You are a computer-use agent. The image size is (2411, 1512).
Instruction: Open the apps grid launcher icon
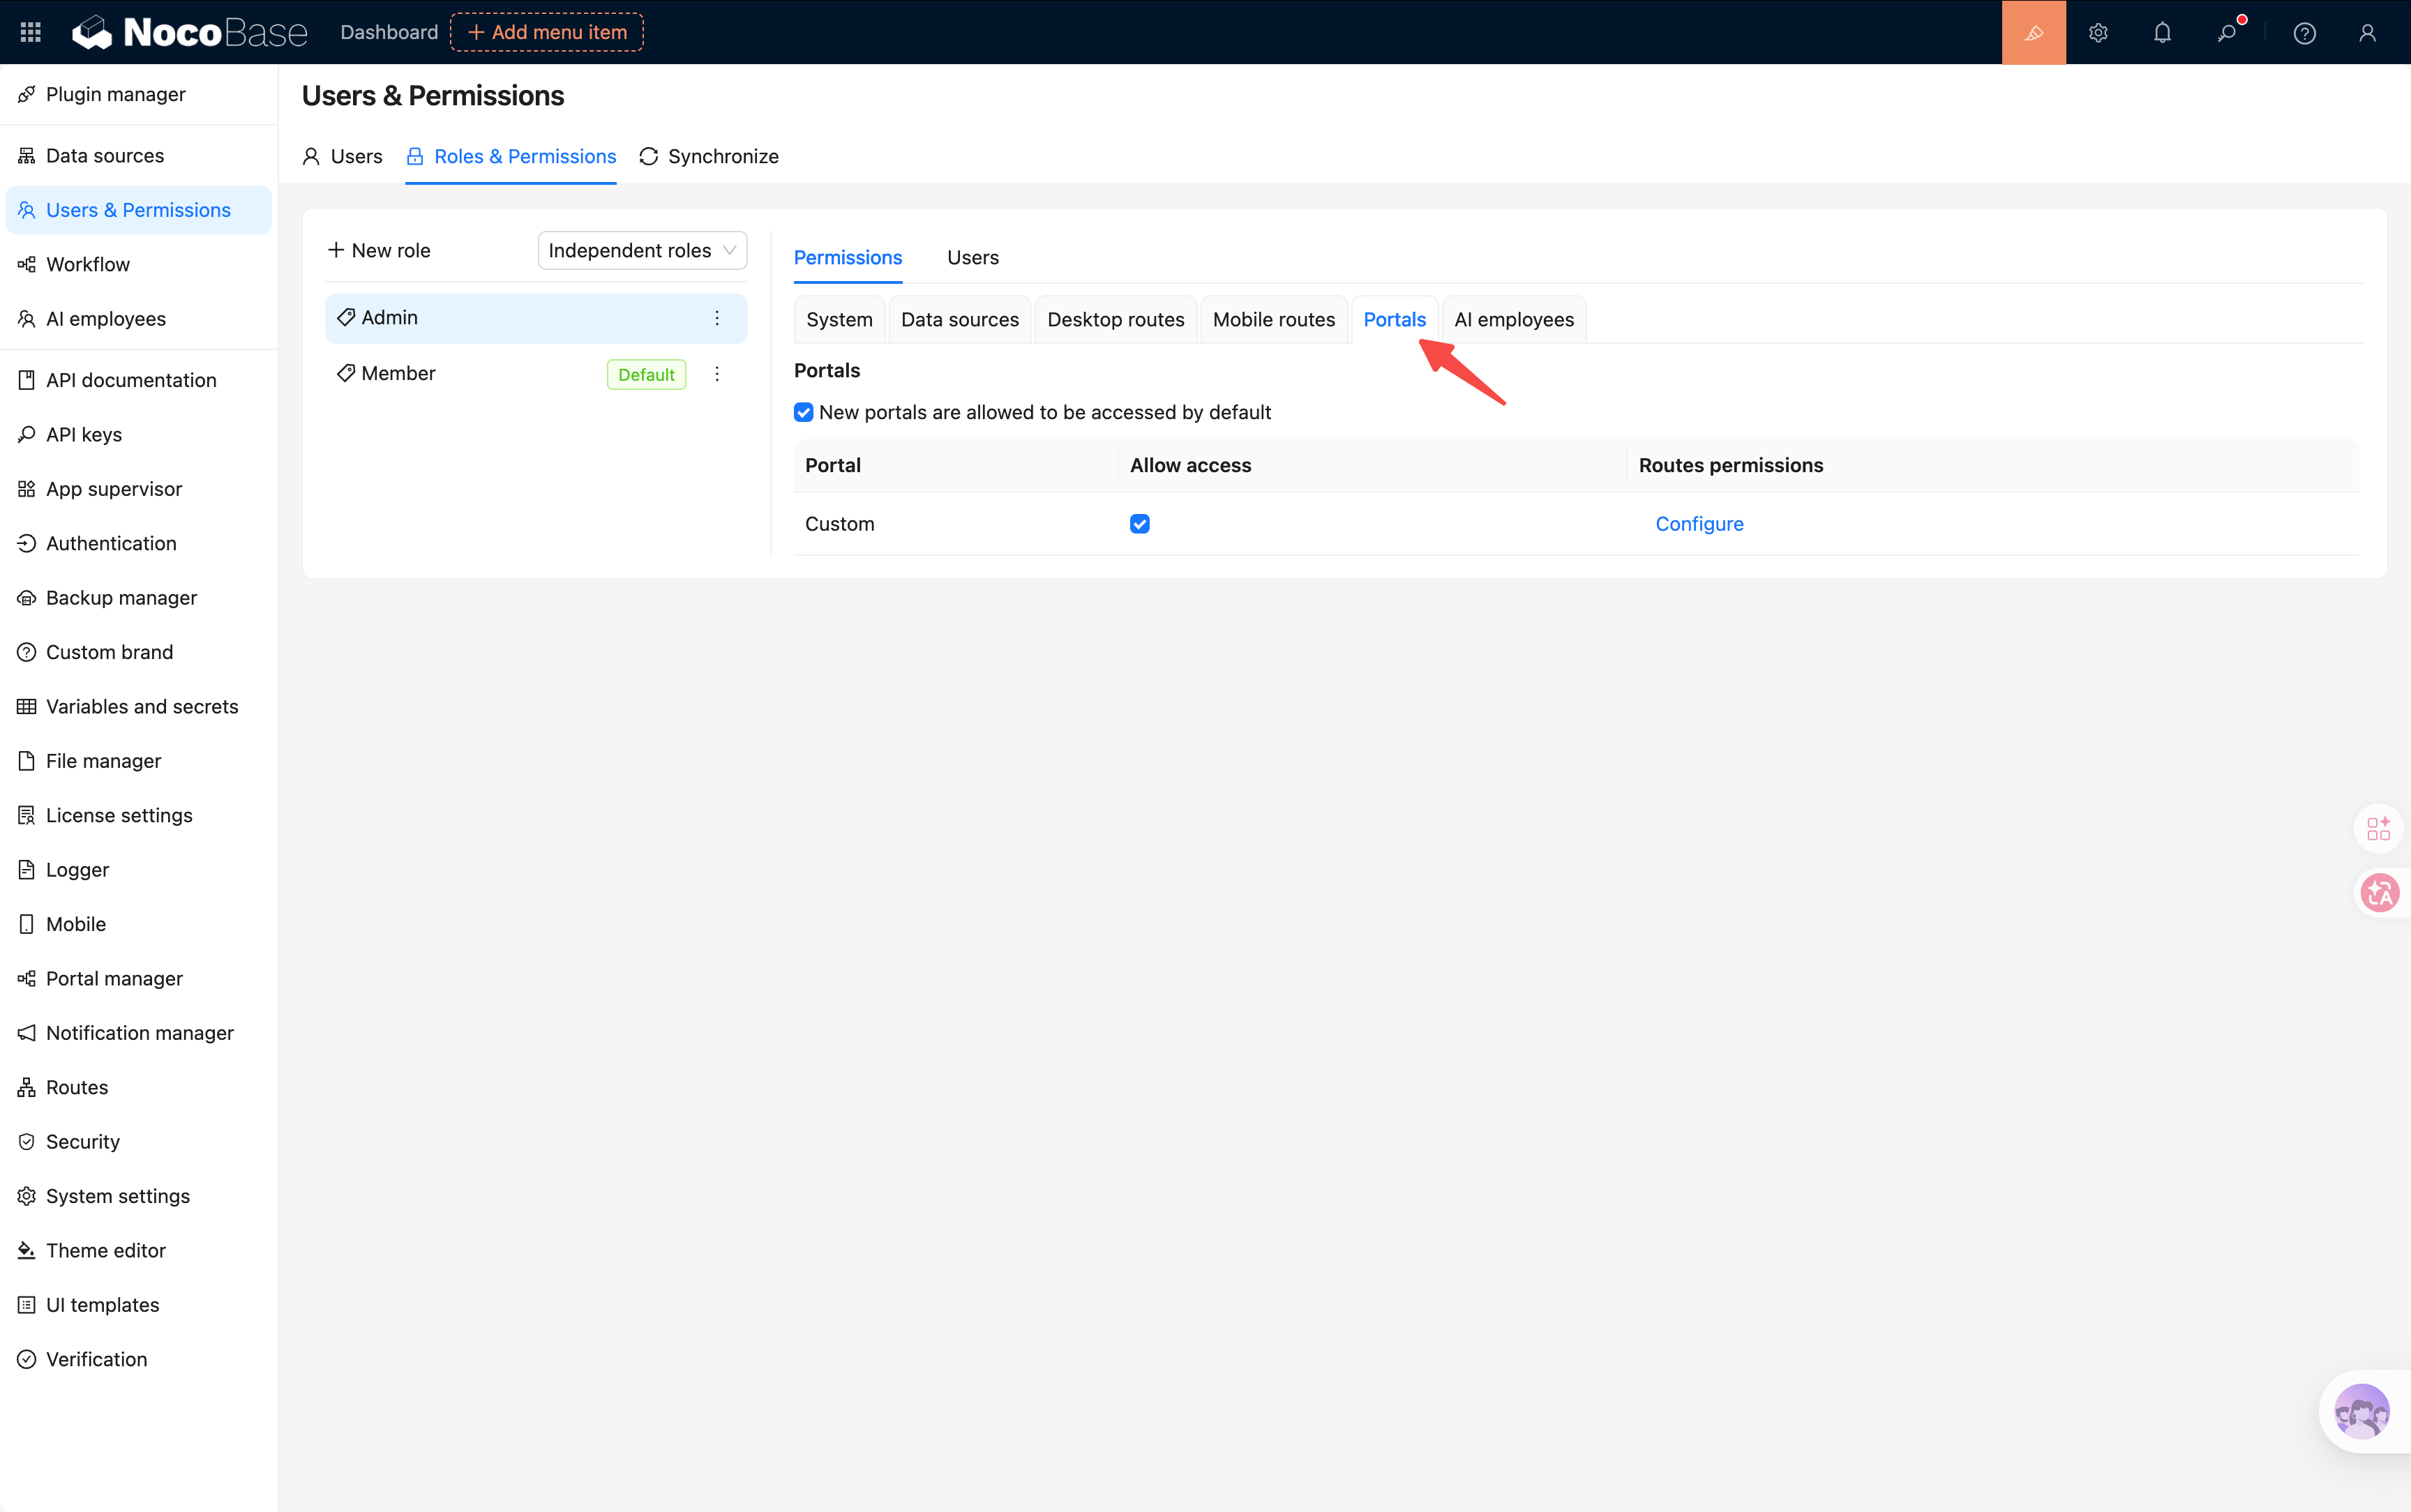[x=30, y=32]
